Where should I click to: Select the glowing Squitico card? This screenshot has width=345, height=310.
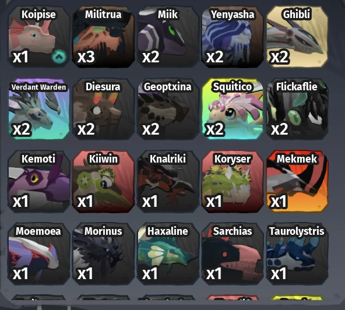[233, 109]
